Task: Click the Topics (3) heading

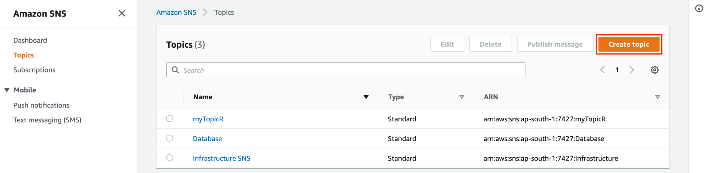Action: pos(186,45)
